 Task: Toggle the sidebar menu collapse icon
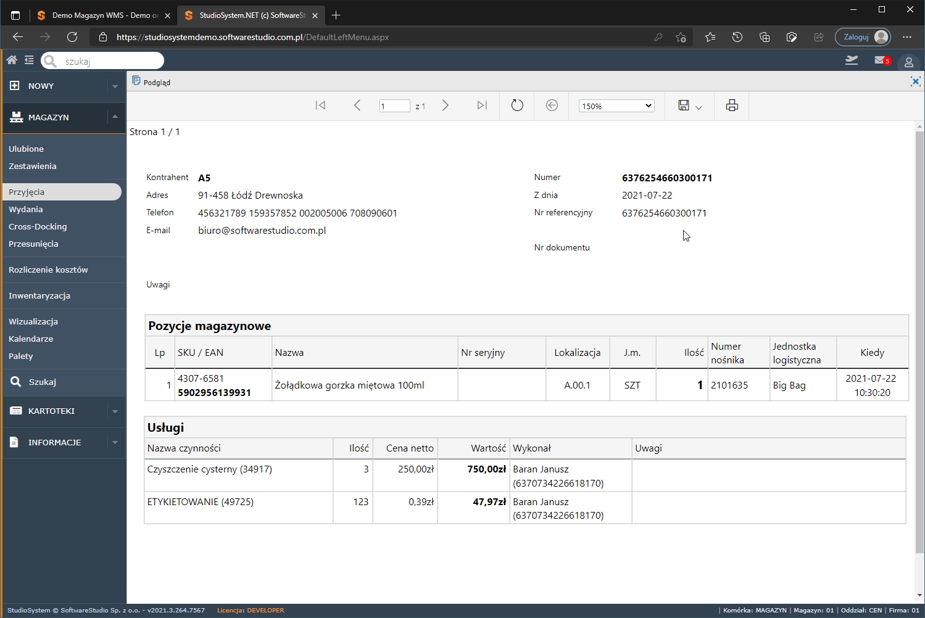pos(29,60)
